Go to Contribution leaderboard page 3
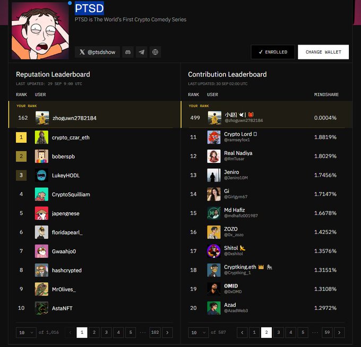 279,333
